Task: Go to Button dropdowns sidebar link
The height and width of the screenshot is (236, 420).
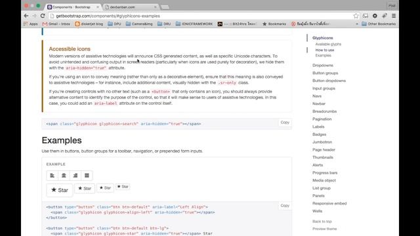Action: point(329,81)
